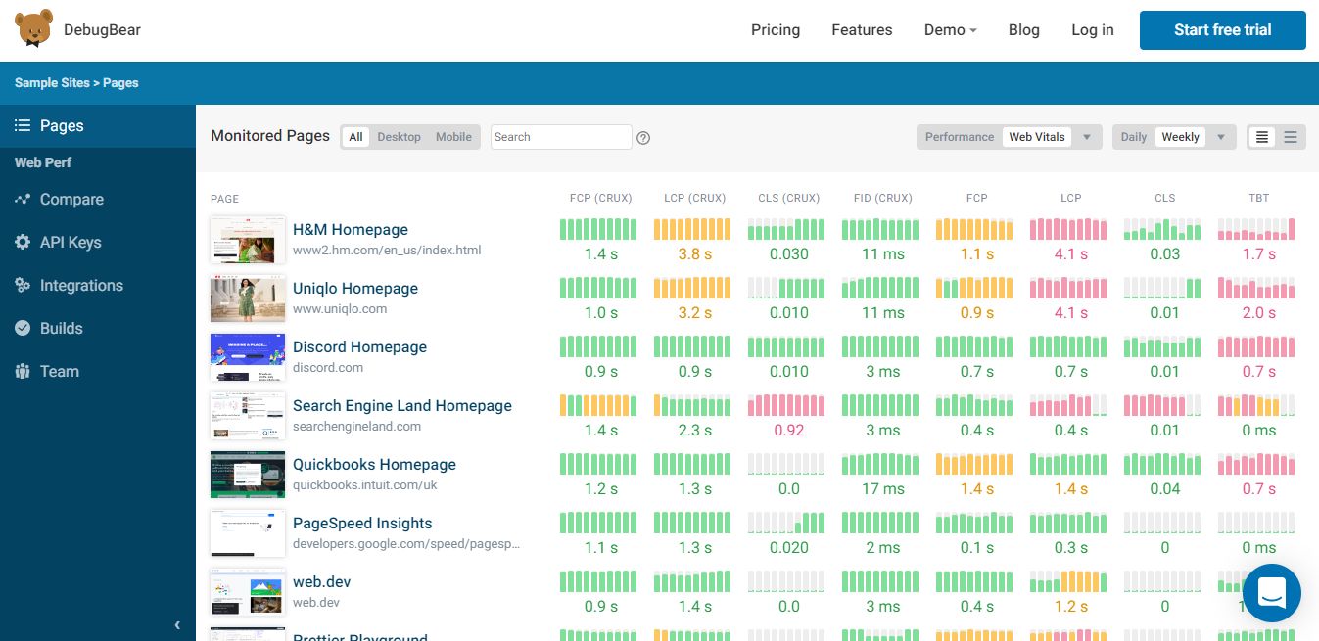1319x641 pixels.
Task: Switch chart interval to Daily
Action: (1134, 137)
